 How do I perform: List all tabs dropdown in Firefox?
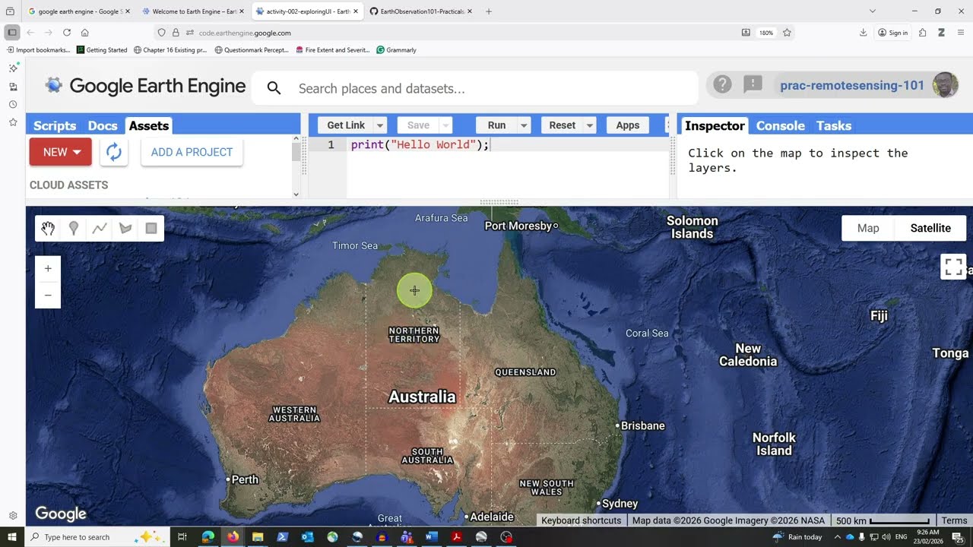tap(873, 11)
